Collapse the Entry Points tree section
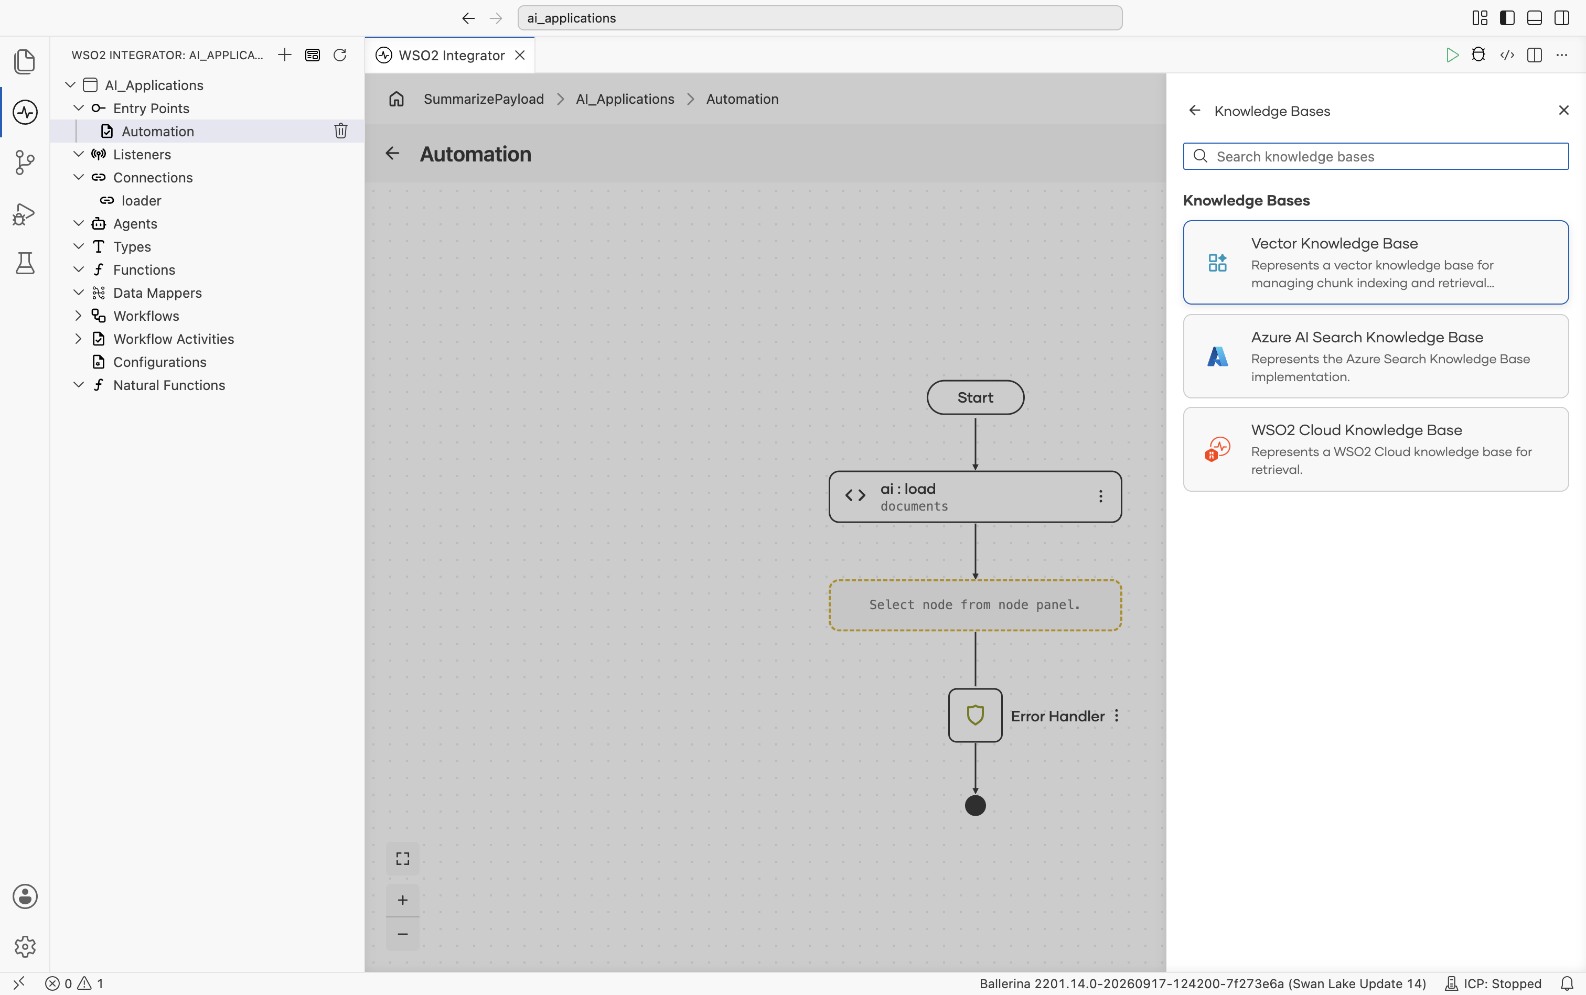1586x995 pixels. pyautogui.click(x=78, y=108)
